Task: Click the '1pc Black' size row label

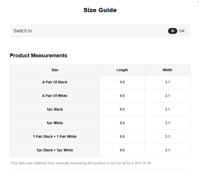Action: pyautogui.click(x=55, y=109)
